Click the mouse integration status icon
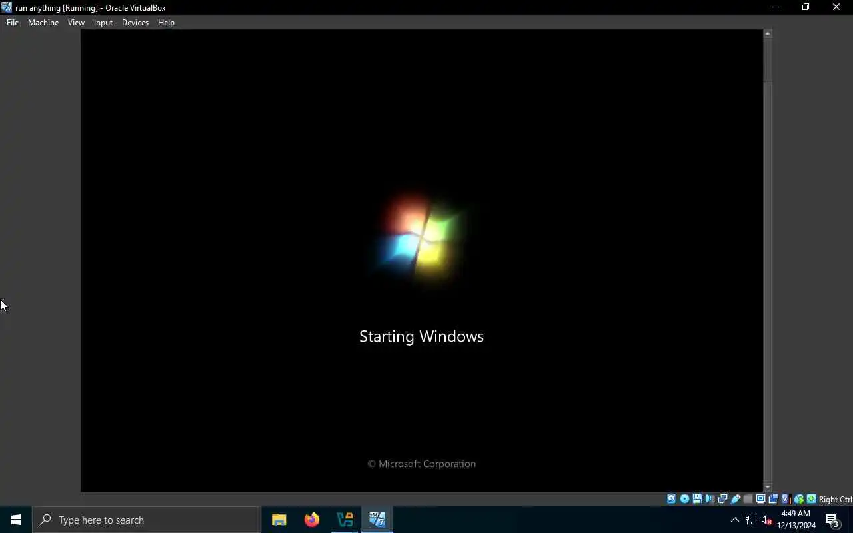853x533 pixels. coord(798,499)
